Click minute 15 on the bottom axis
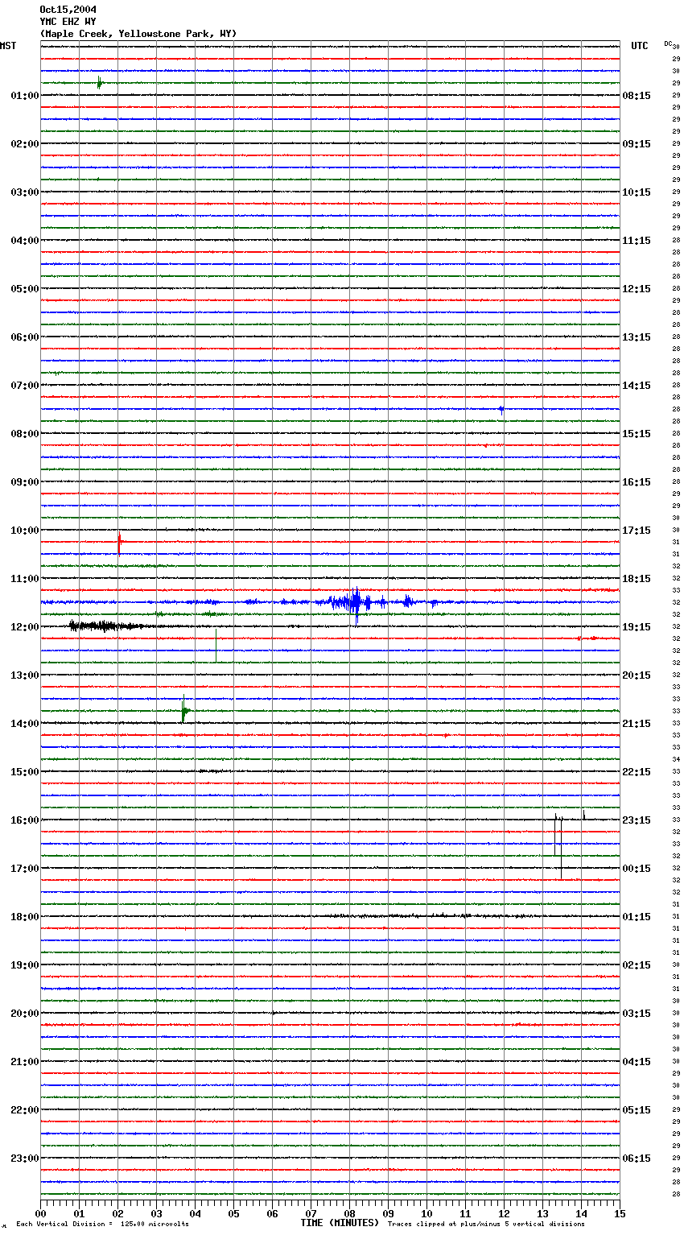 pos(620,1213)
